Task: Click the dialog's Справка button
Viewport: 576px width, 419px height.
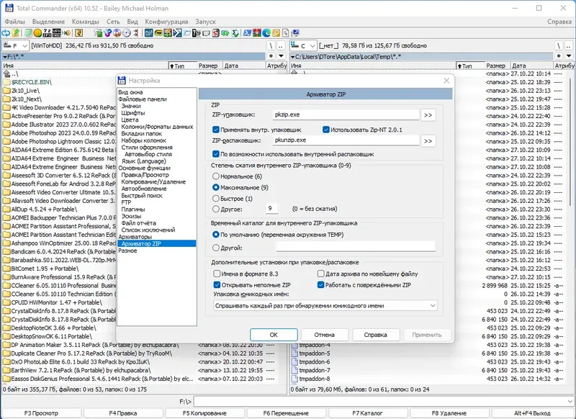Action: coord(375,335)
